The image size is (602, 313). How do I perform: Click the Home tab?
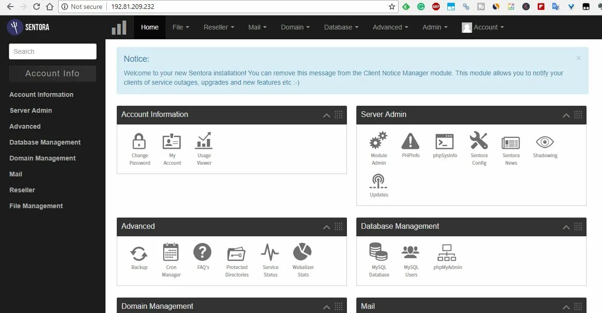click(150, 27)
